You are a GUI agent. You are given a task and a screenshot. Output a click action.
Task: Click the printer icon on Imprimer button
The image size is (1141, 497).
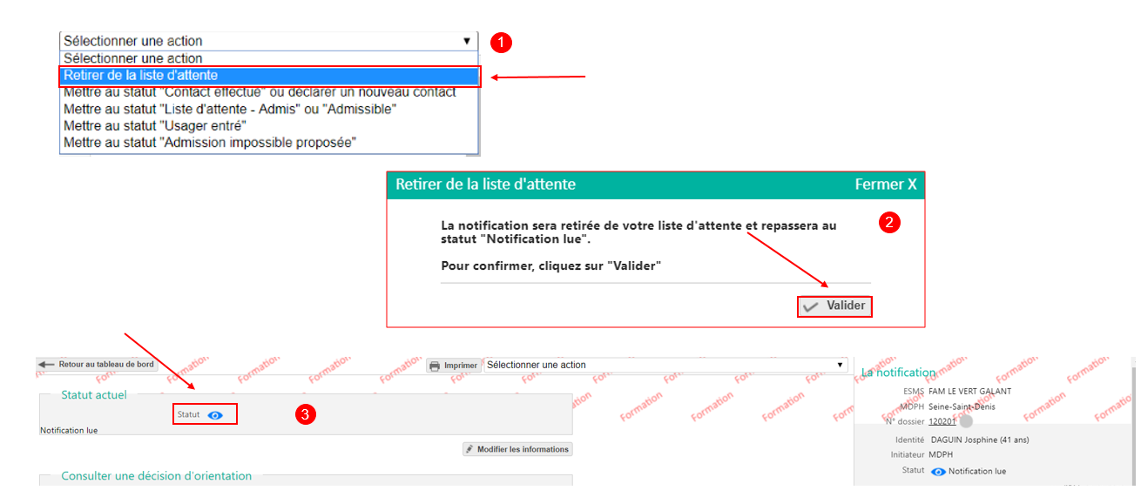(x=435, y=366)
